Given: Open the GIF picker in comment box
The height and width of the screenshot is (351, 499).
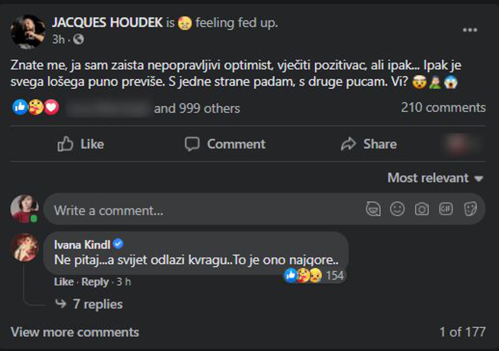Looking at the screenshot, I should [x=446, y=209].
